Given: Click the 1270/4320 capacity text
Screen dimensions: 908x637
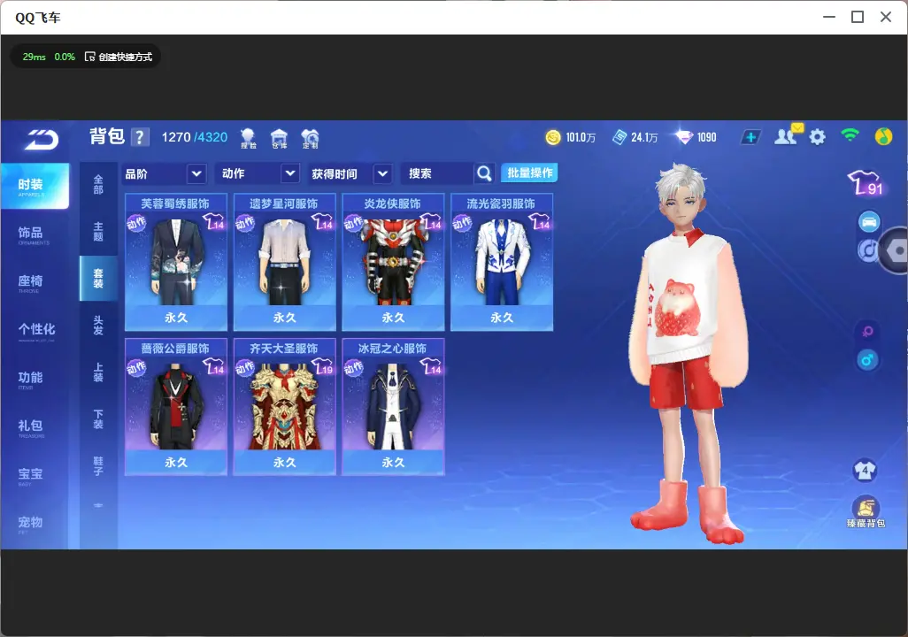Looking at the screenshot, I should click(x=195, y=137).
